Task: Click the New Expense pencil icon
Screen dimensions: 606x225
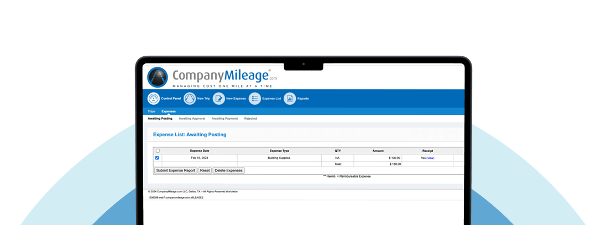Action: point(218,99)
